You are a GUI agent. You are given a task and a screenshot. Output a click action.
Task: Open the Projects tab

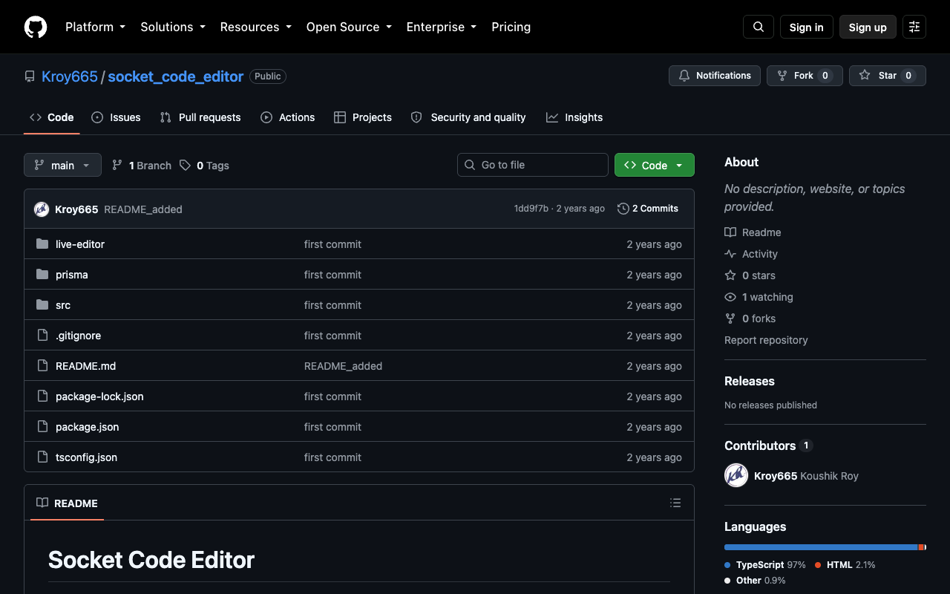click(363, 117)
